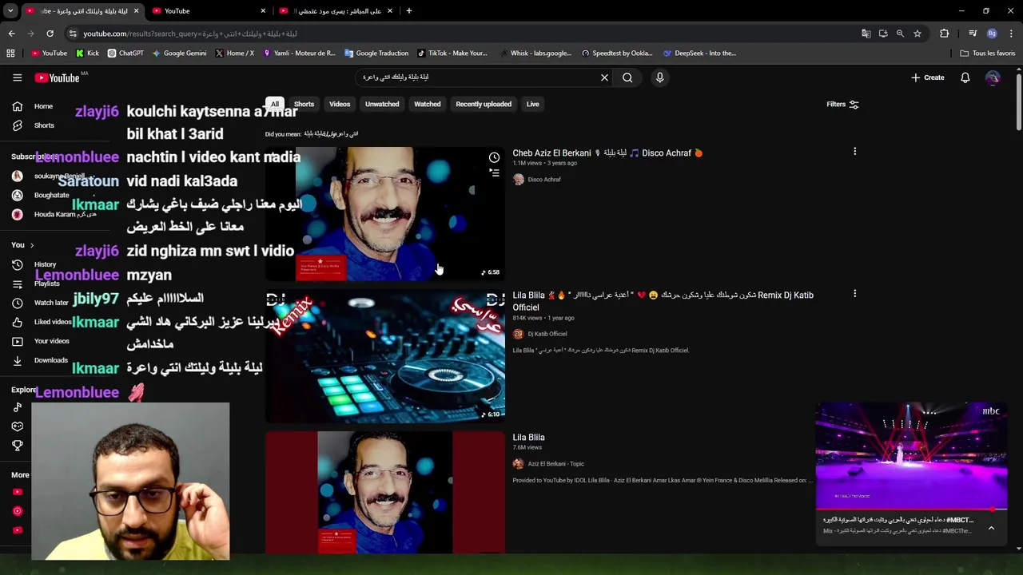Image resolution: width=1023 pixels, height=575 pixels.
Task: Switch to the third browser tab
Action: [x=336, y=11]
